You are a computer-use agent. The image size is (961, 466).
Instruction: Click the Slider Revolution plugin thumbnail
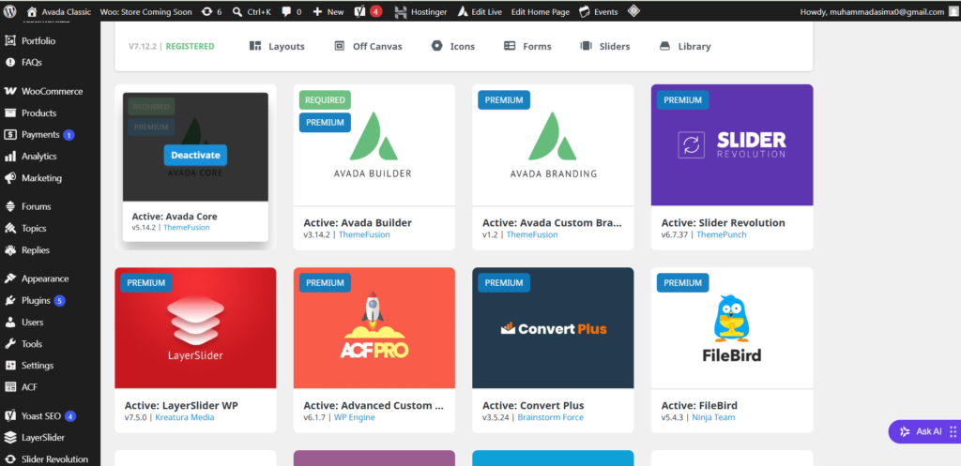pos(732,145)
